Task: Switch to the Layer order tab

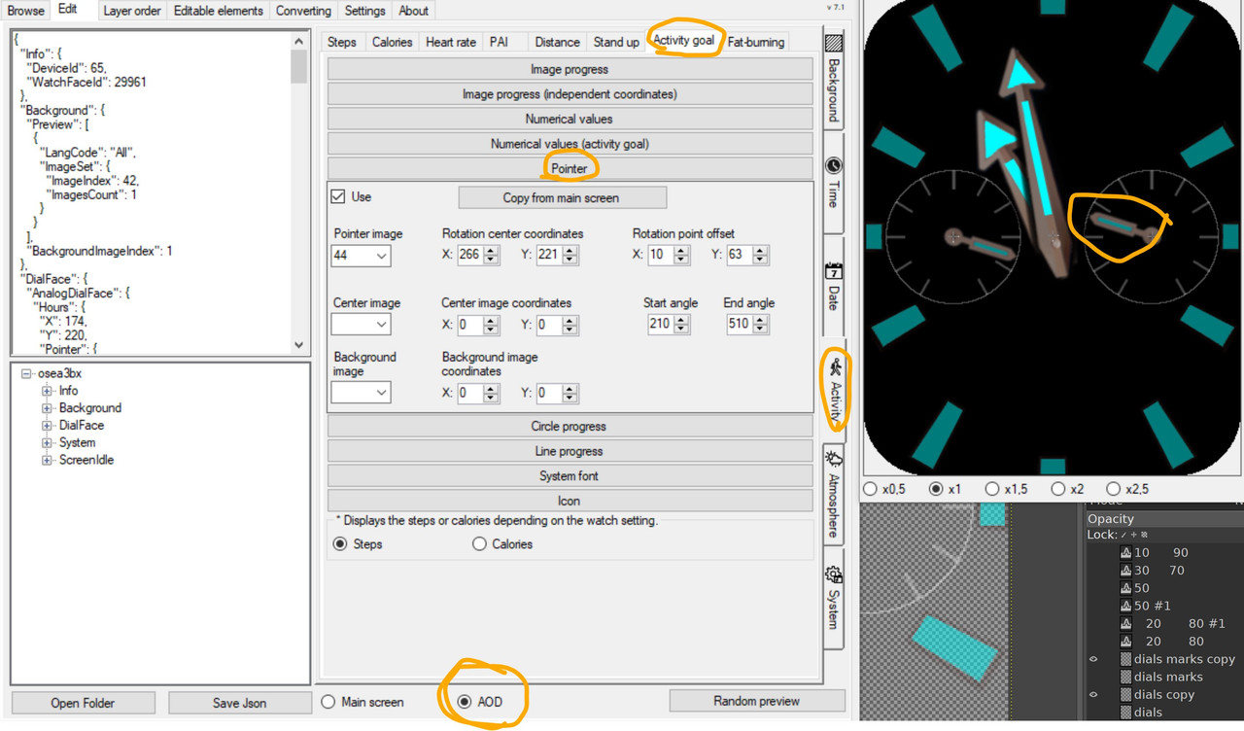Action: pyautogui.click(x=131, y=11)
